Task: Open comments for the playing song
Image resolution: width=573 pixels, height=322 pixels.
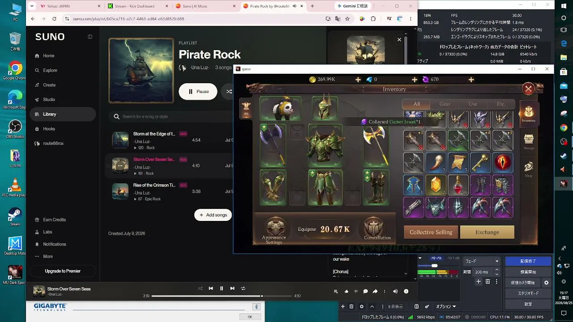Action: pos(365,292)
